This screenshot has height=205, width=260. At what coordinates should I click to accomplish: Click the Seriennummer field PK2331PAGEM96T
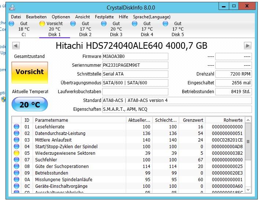pyautogui.click(x=135, y=65)
